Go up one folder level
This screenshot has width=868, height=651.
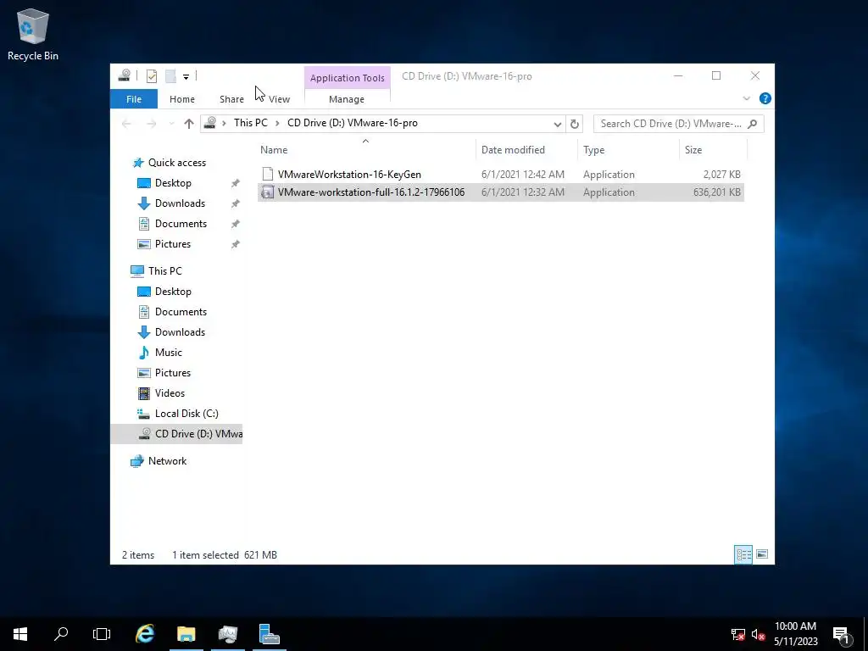coord(189,124)
